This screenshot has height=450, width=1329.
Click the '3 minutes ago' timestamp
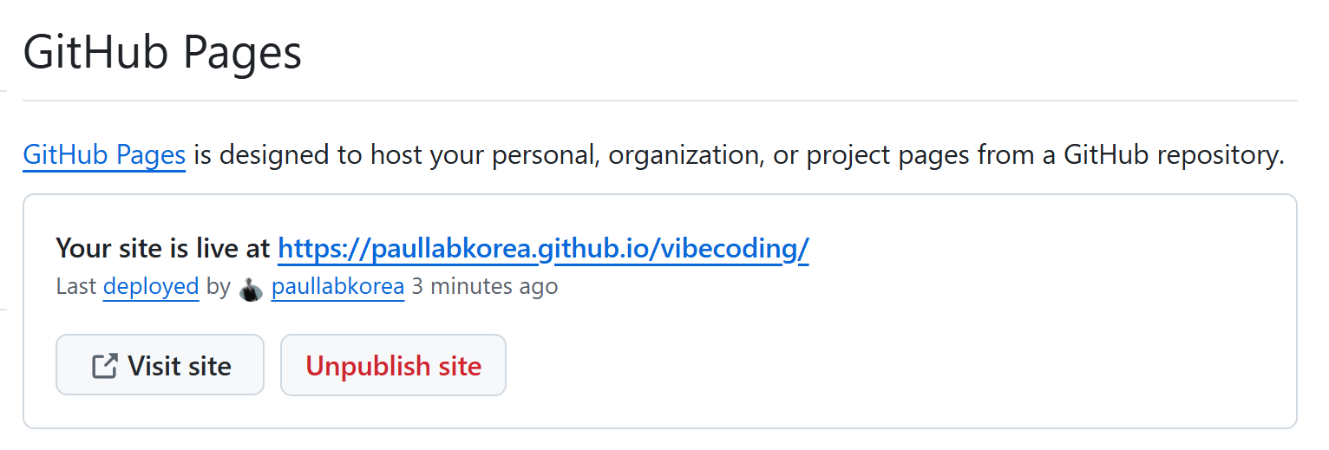pos(484,287)
